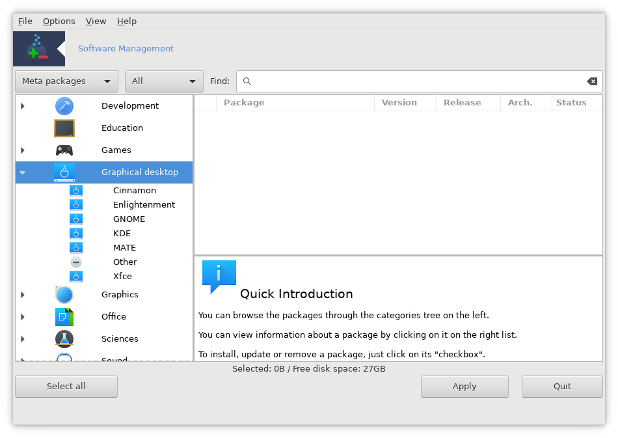Click the MATE desktop icon

pos(76,247)
